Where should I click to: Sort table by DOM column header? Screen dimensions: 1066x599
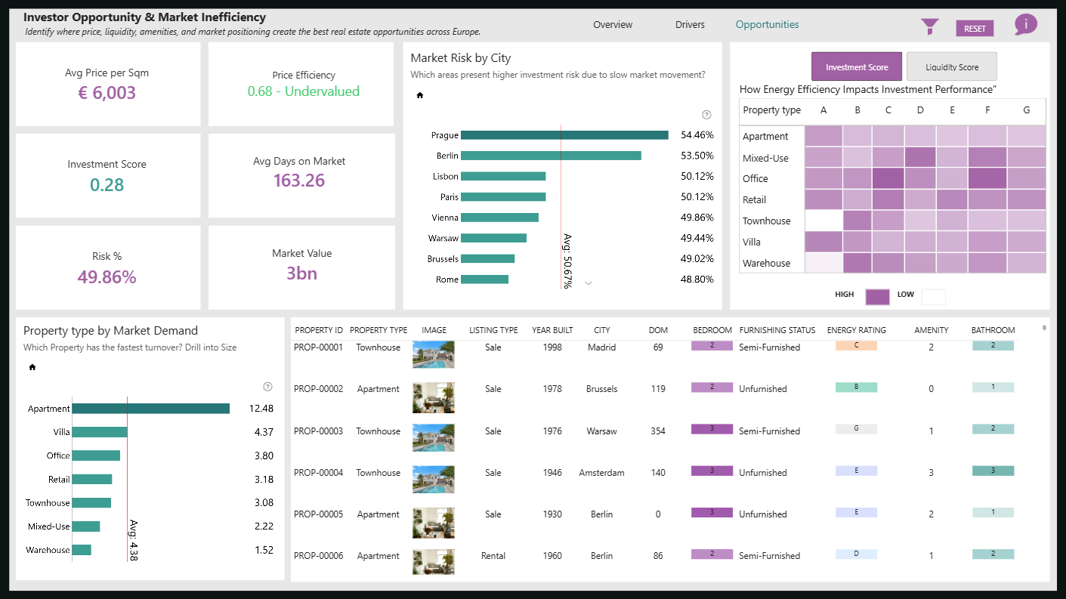658,330
